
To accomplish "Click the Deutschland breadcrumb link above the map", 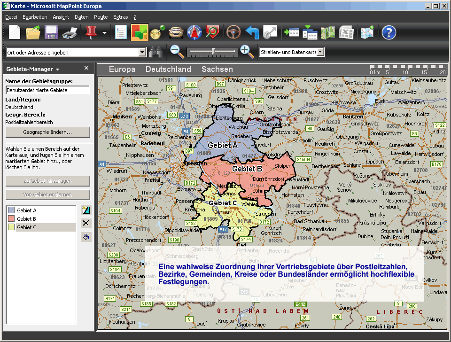I will tap(168, 69).
